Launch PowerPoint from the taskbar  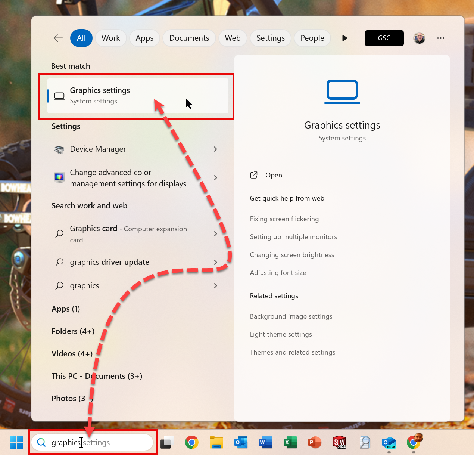(315, 442)
